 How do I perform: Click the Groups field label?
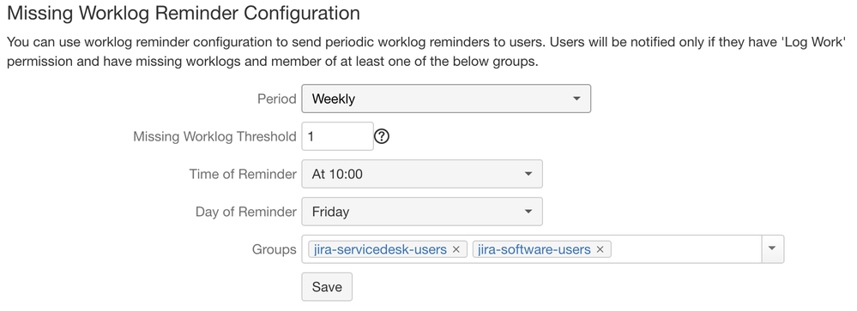pyautogui.click(x=274, y=250)
